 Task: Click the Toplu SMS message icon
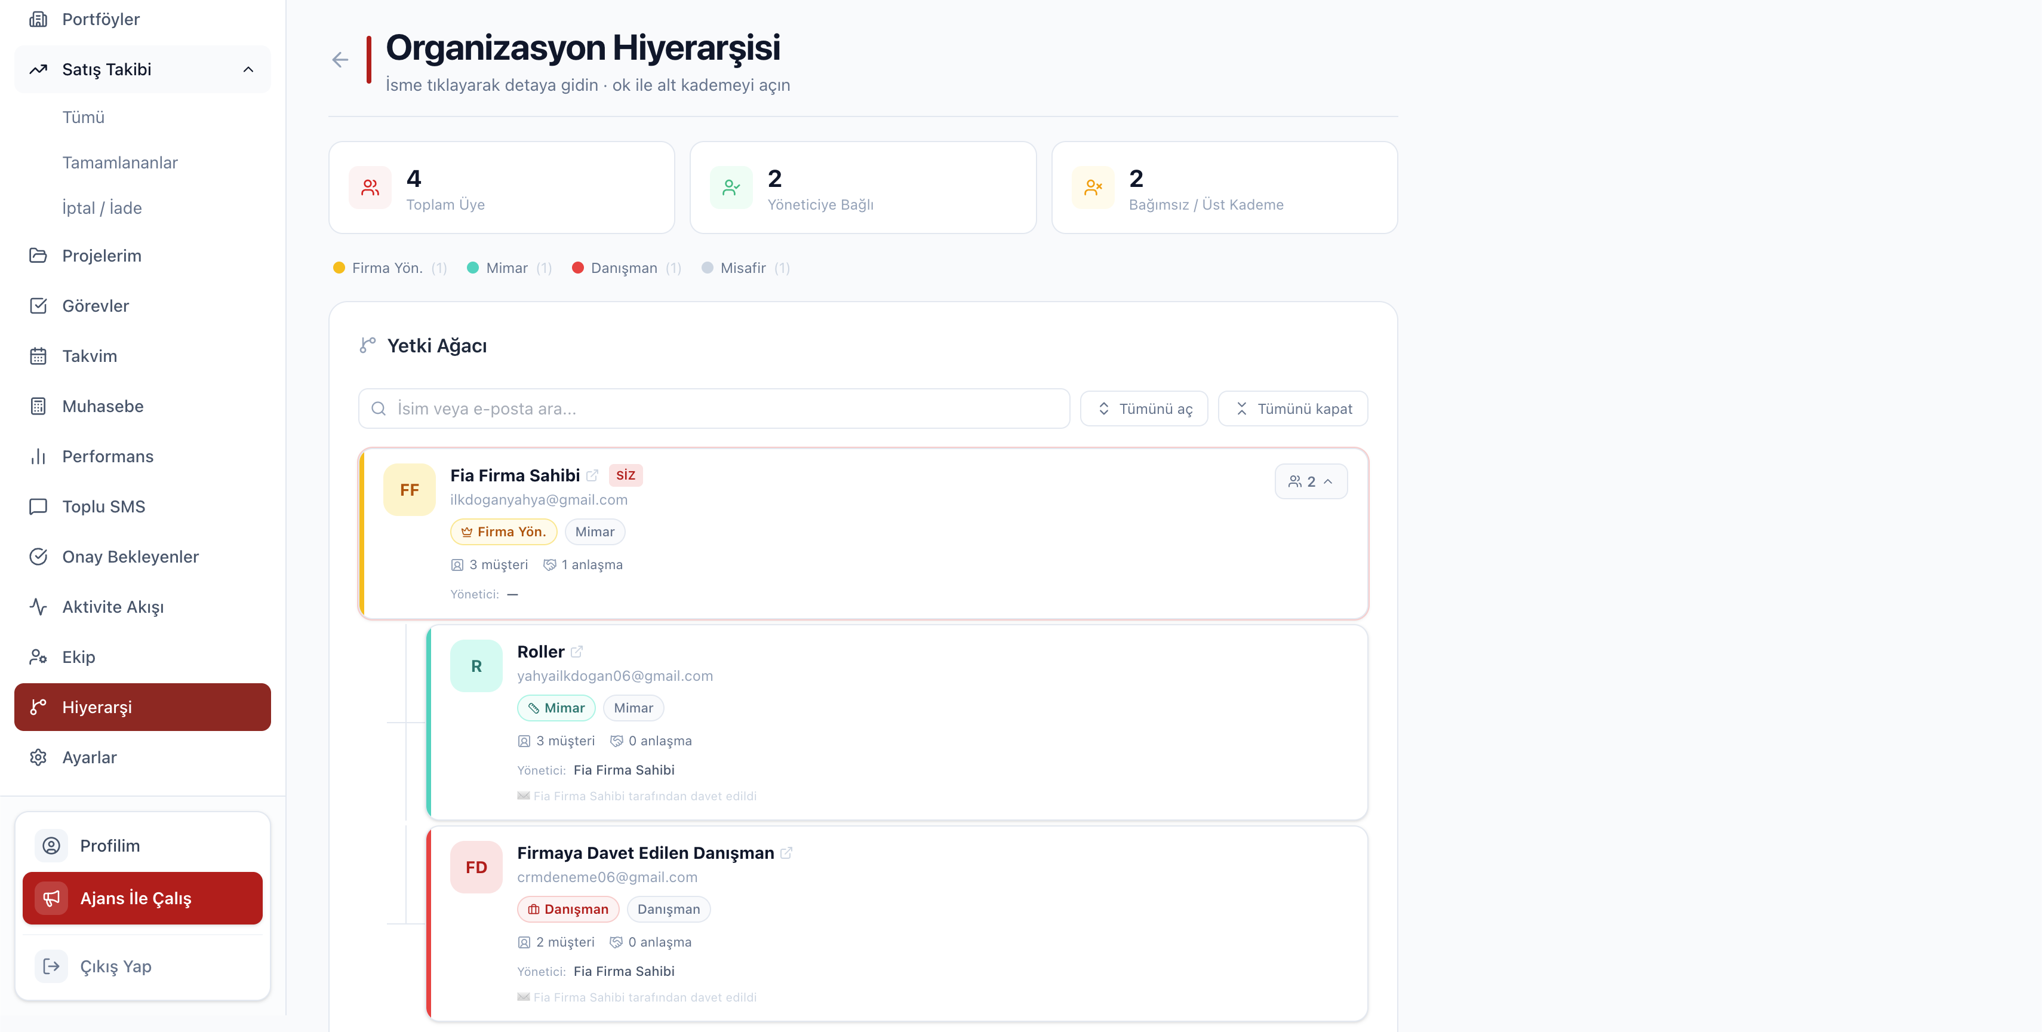click(38, 506)
